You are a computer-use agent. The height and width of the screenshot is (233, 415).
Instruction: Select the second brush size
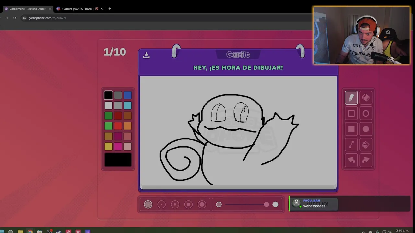click(x=161, y=204)
